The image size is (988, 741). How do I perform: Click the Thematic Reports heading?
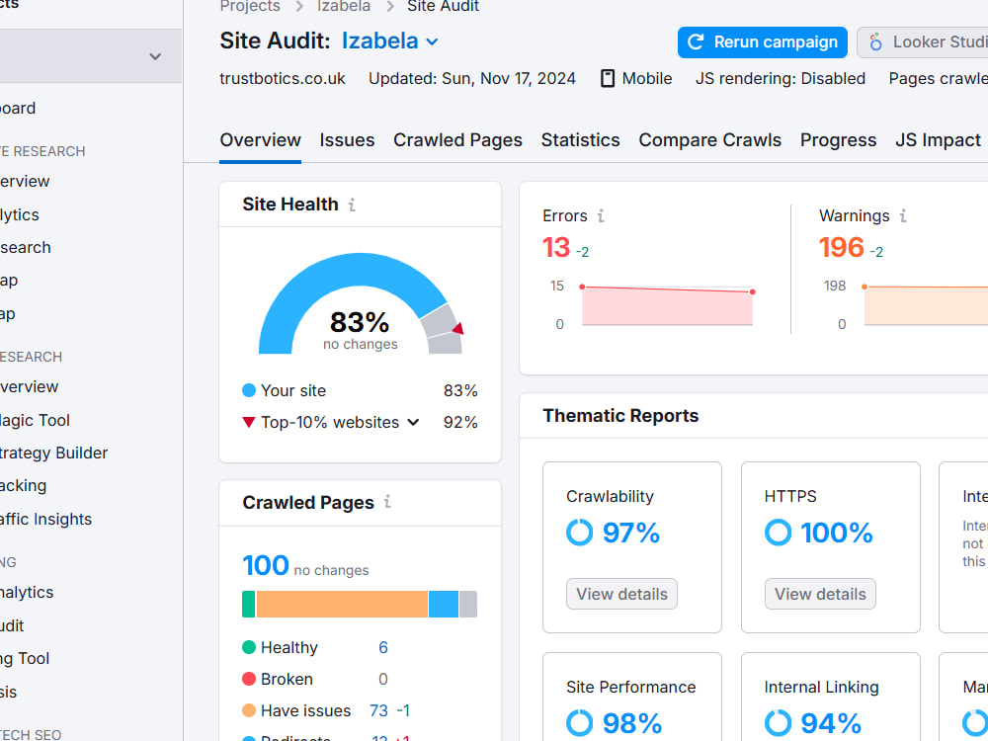click(x=620, y=416)
